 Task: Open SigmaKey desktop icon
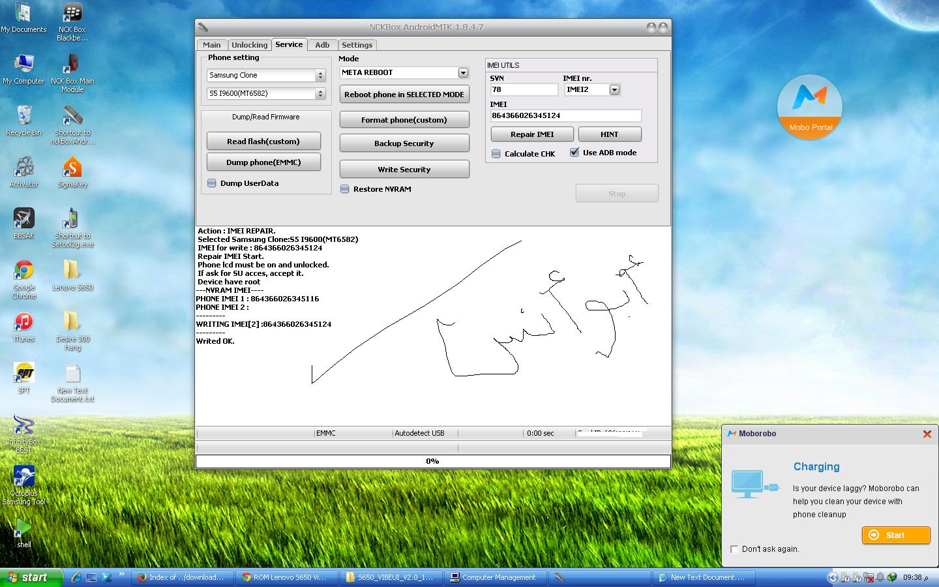(72, 172)
